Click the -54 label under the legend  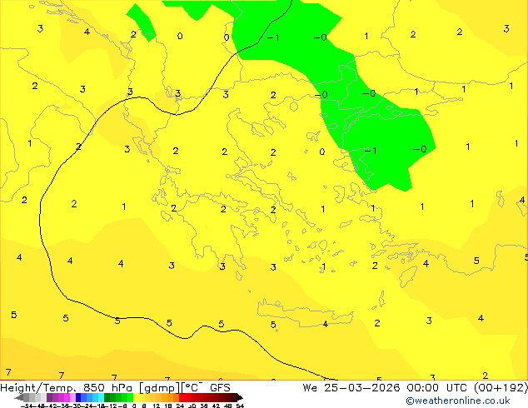[27, 406]
